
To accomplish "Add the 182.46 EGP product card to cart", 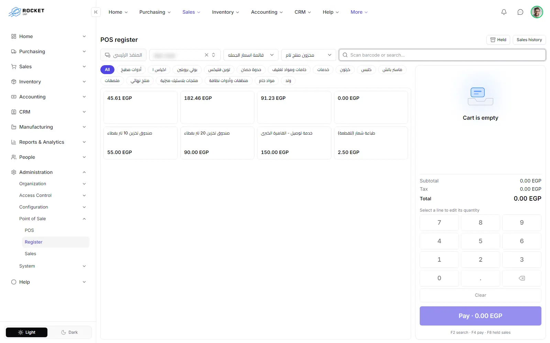I will (x=217, y=107).
